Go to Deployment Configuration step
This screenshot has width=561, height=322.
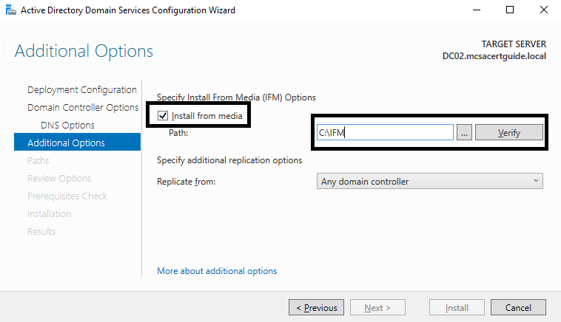pyautogui.click(x=81, y=90)
